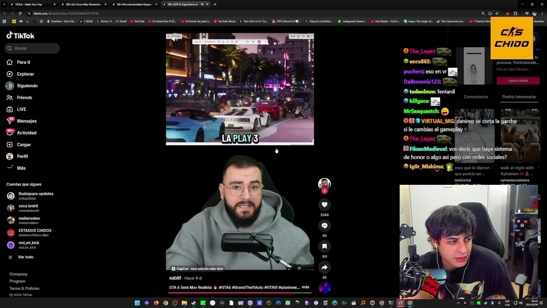Open the Gmail bookmark

click(121, 21)
